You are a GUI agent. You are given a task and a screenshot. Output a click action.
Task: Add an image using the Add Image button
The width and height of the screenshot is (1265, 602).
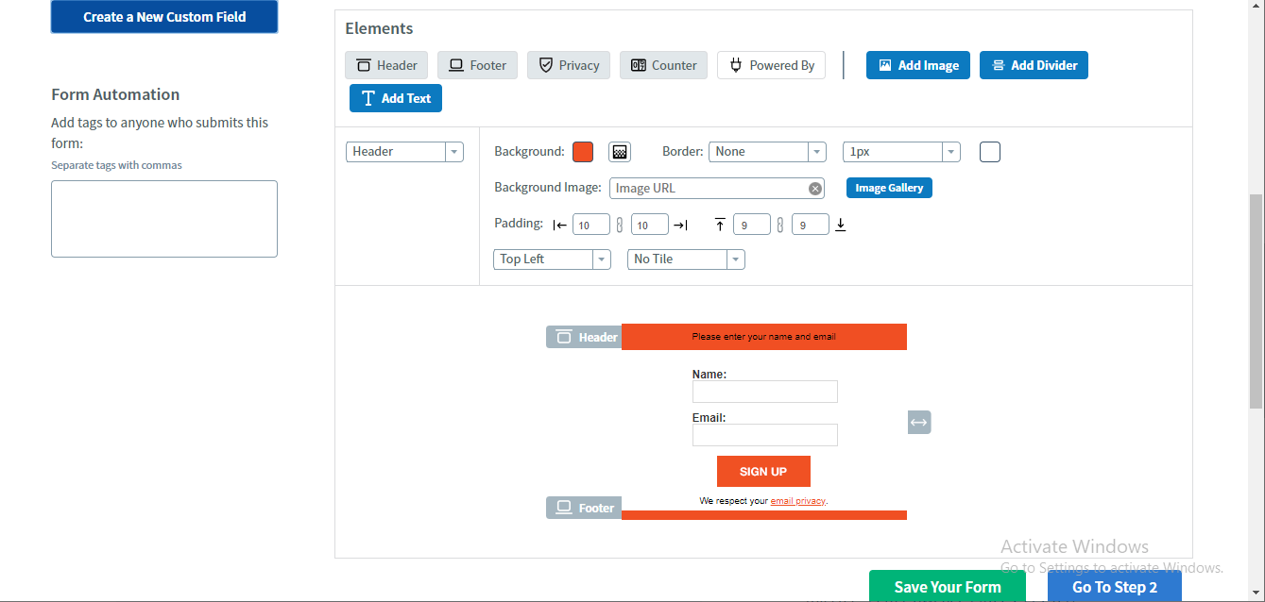(x=917, y=65)
